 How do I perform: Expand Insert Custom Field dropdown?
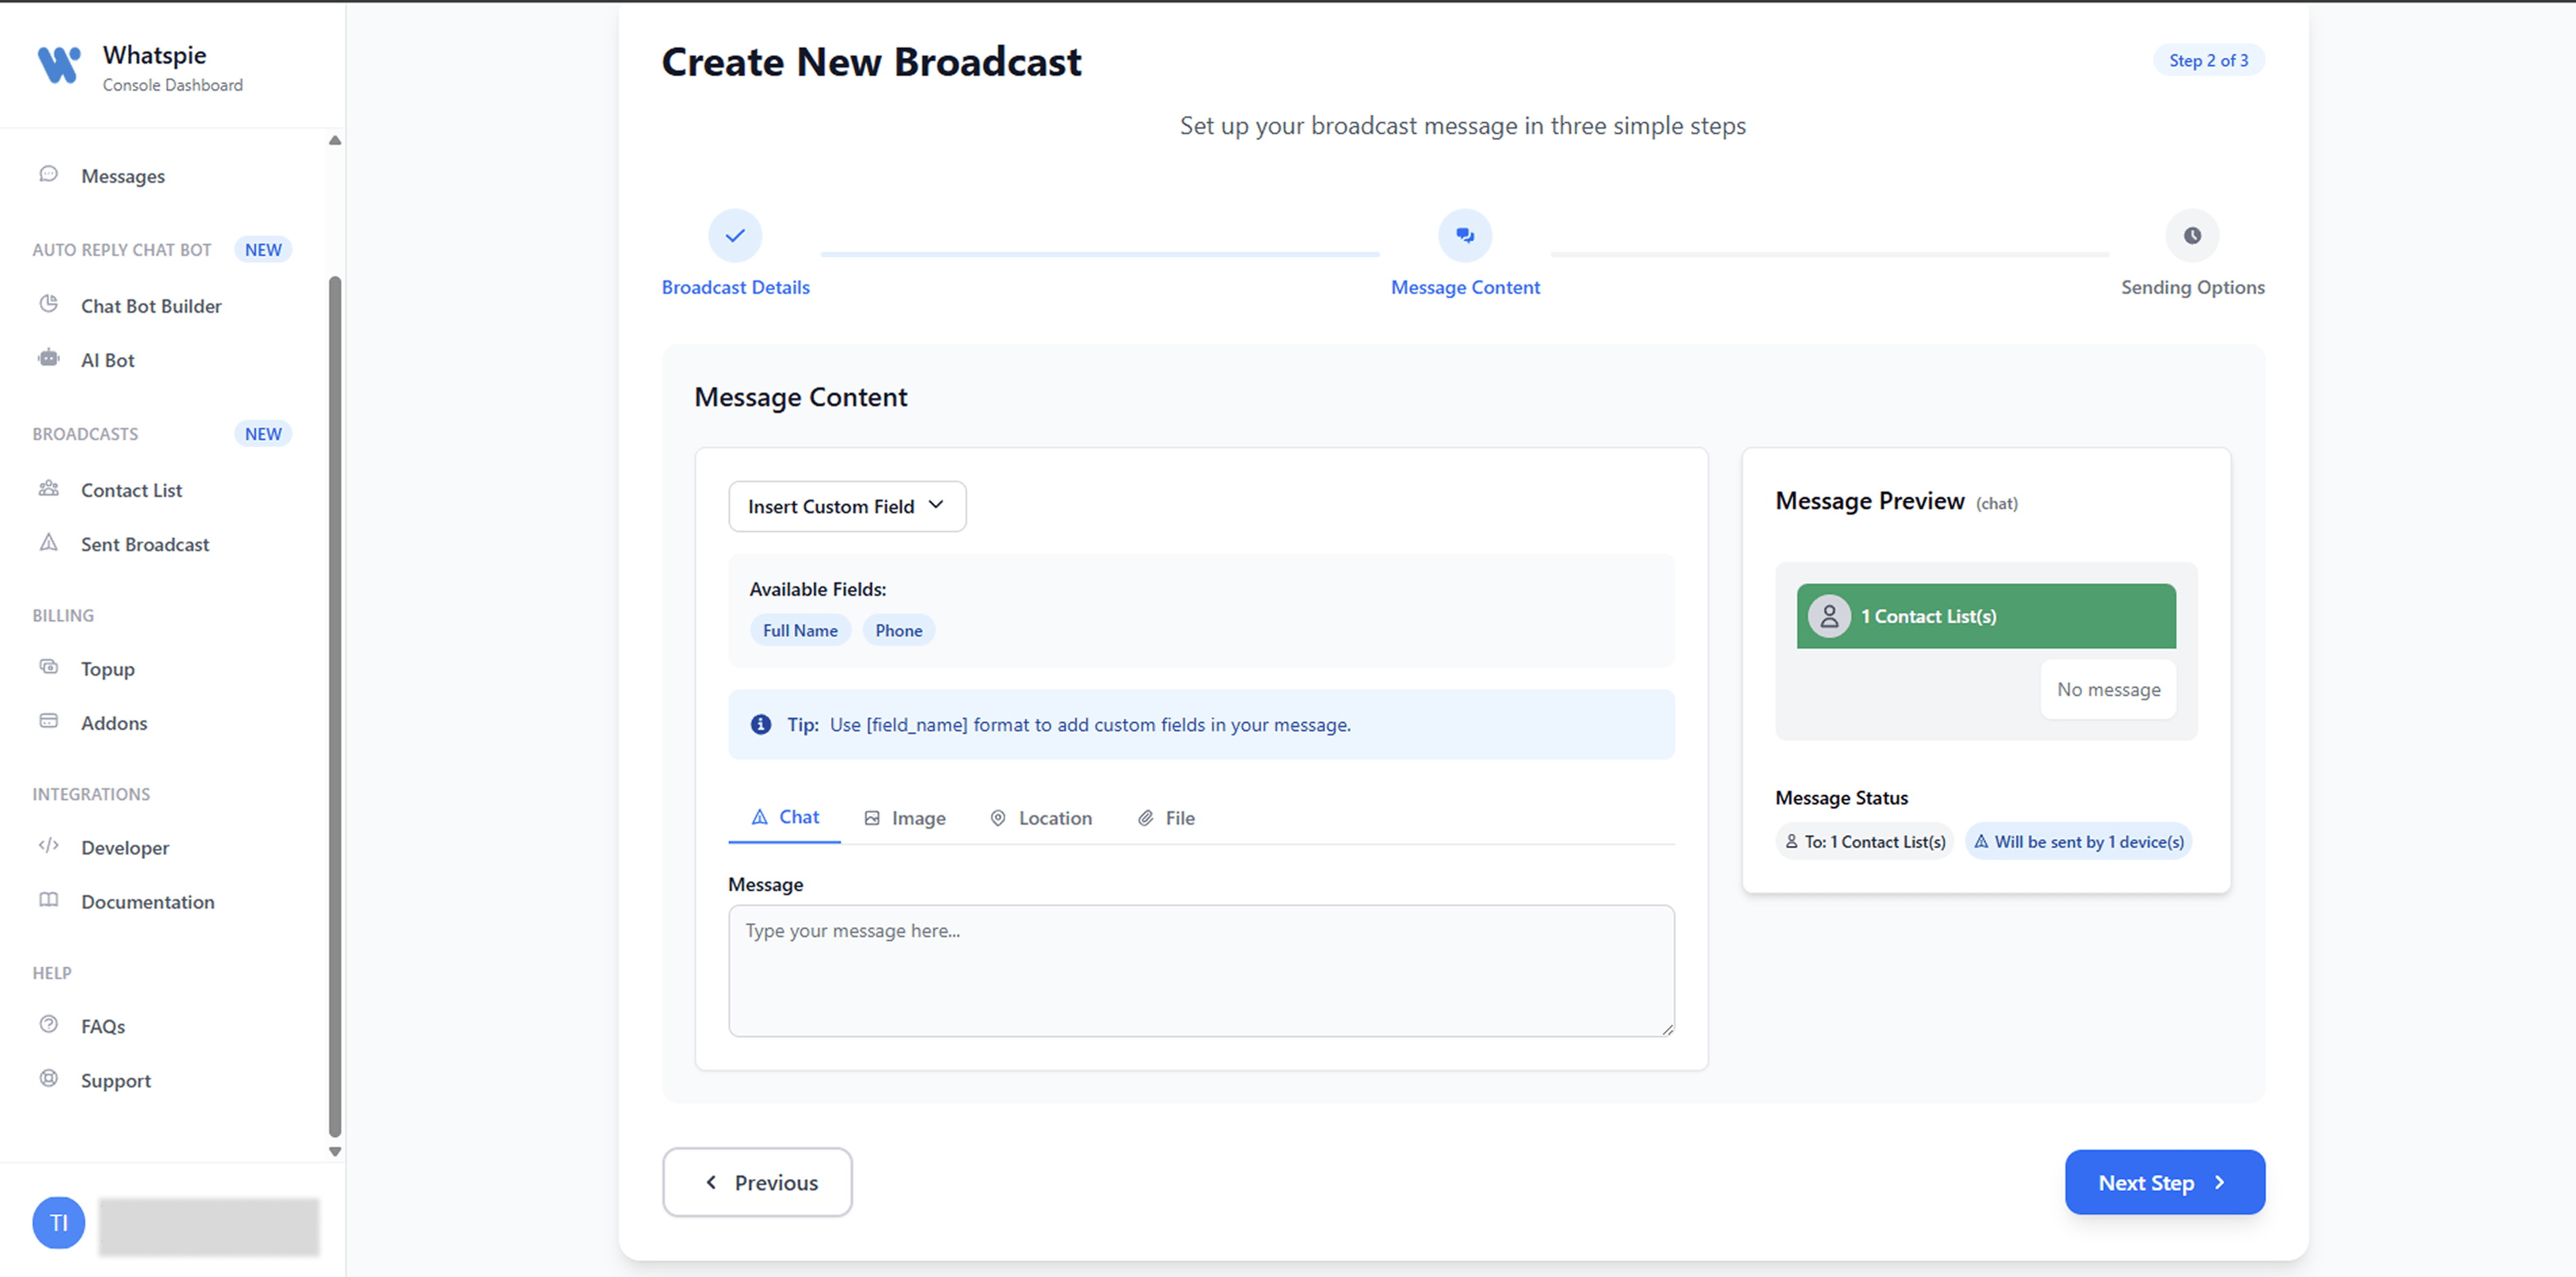pos(847,506)
